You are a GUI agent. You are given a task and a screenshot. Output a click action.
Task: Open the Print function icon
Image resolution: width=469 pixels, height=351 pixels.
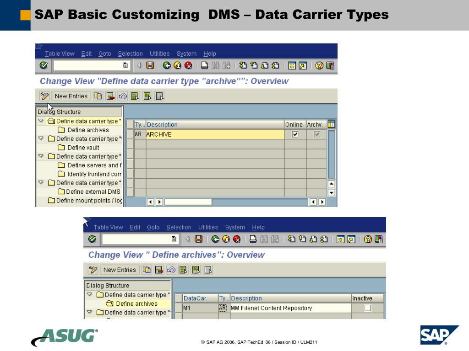click(x=205, y=65)
